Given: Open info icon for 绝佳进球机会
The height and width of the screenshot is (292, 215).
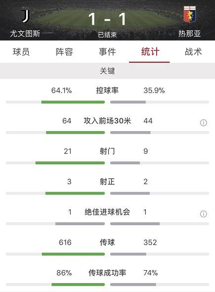Looking at the screenshot, I should (x=203, y=214).
